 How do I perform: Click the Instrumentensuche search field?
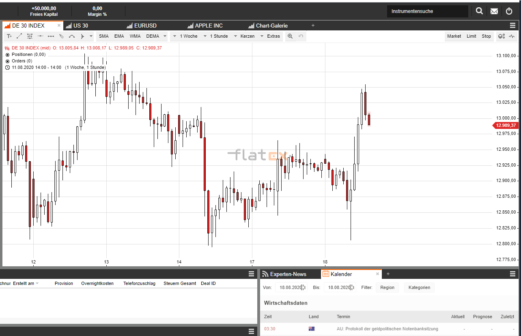tap(427, 11)
